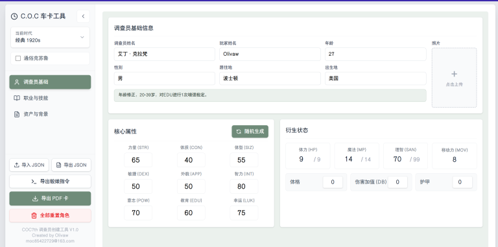Click the 导出骰娘指令 button
Image resolution: width=498 pixels, height=247 pixels.
(50, 182)
